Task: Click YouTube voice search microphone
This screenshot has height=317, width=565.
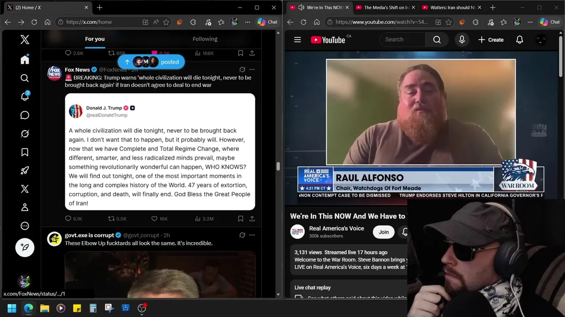Action: 462,40
